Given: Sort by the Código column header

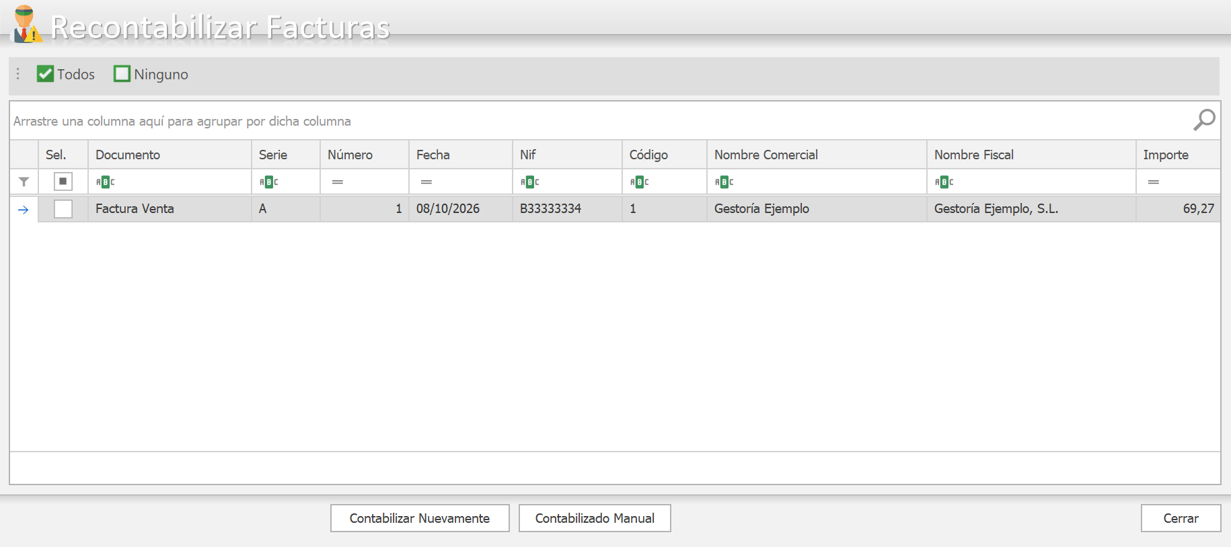Looking at the screenshot, I should 665,155.
